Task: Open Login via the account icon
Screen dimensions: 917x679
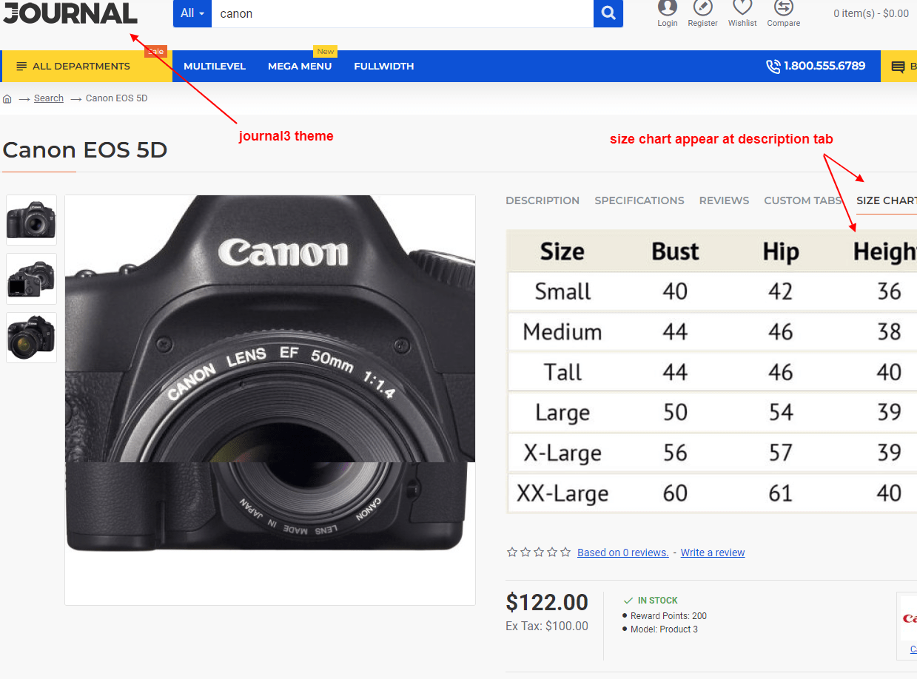Action: tap(667, 10)
